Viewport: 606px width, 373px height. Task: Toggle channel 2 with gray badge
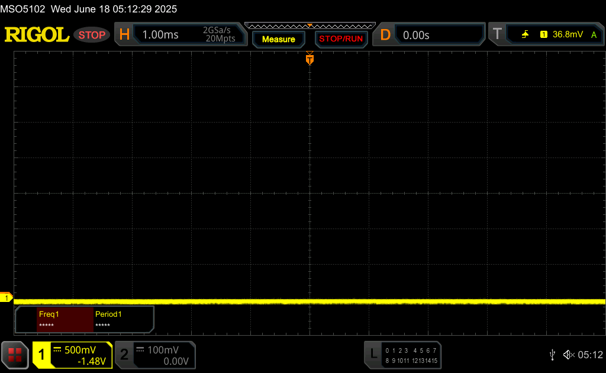click(x=124, y=355)
